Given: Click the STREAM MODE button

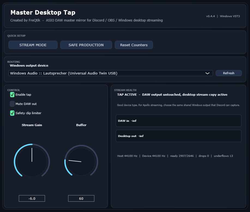Looking at the screenshot, I should click(x=33, y=45).
